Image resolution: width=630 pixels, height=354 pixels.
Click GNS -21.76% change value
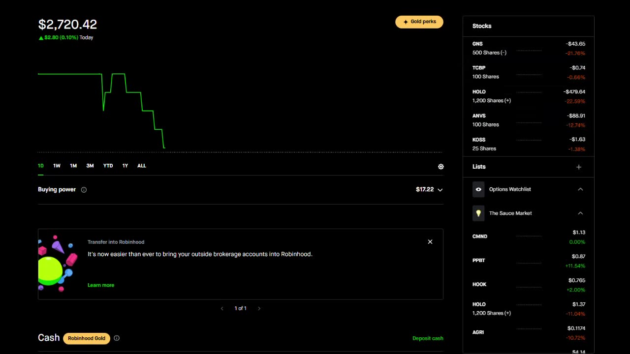575,53
